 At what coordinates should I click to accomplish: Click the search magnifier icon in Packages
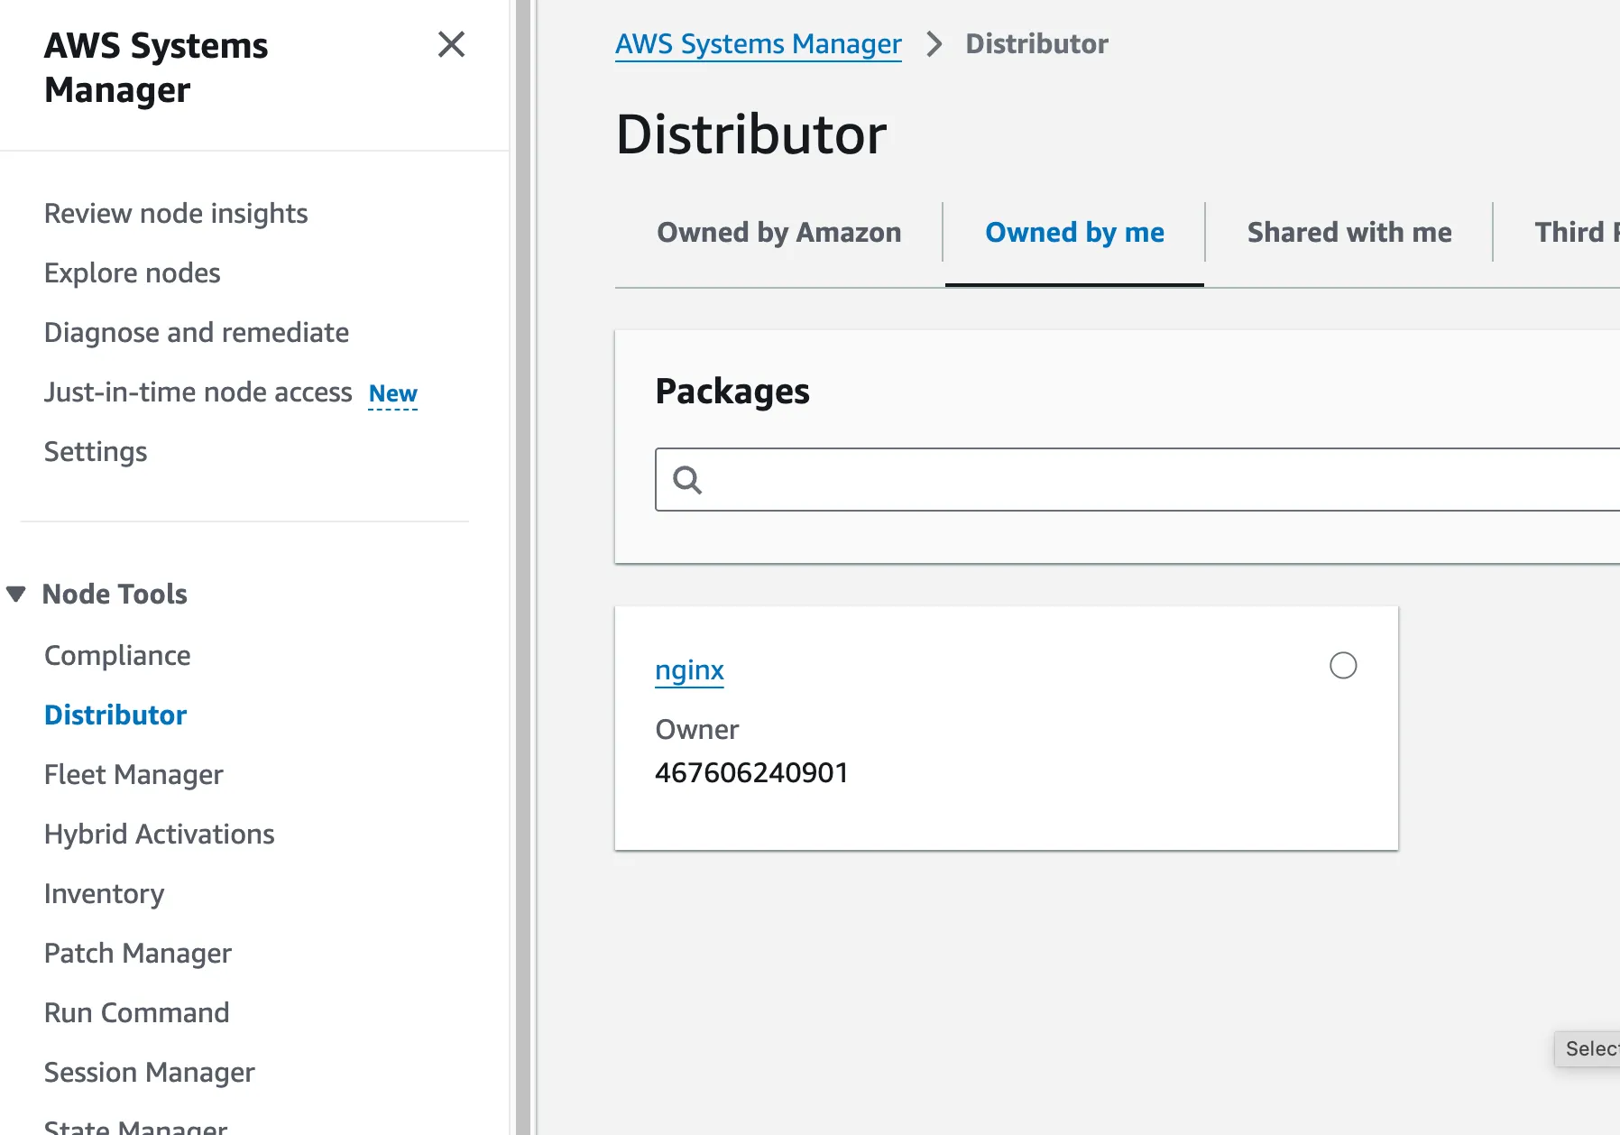point(687,480)
